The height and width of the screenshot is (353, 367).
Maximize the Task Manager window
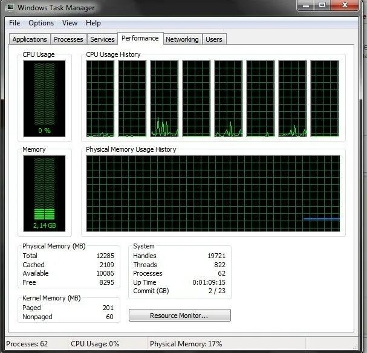click(x=322, y=5)
